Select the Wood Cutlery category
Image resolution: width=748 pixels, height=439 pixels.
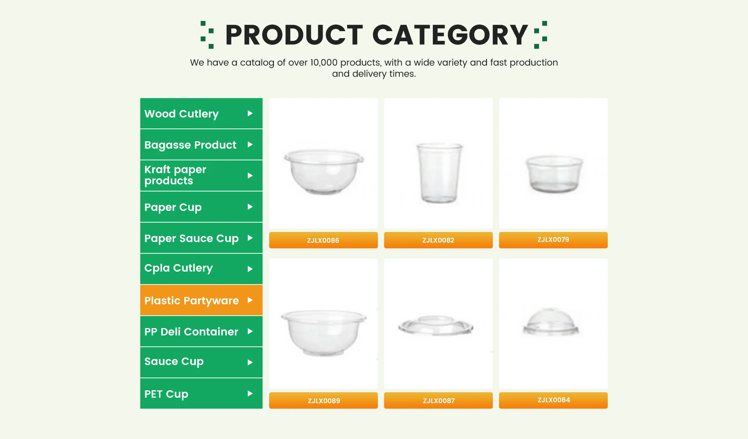click(x=182, y=114)
